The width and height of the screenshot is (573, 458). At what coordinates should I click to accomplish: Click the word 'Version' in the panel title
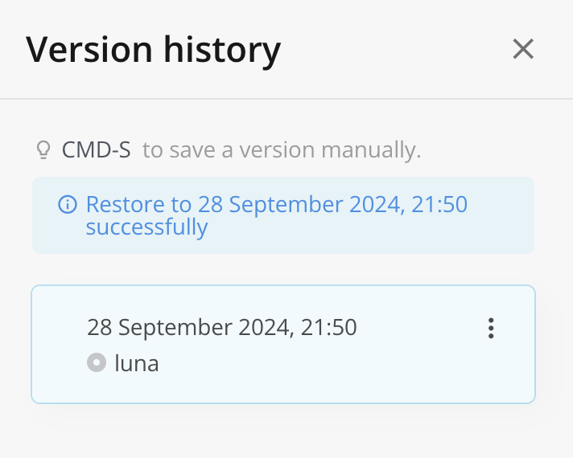(x=89, y=50)
